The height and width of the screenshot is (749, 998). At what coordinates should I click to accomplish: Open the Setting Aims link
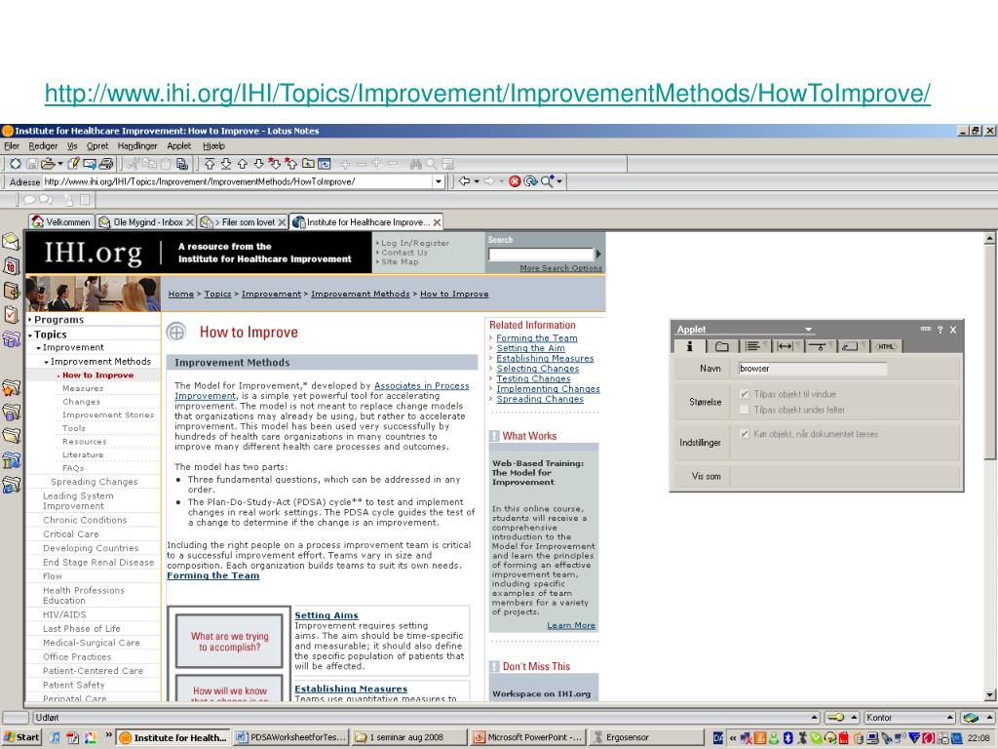pos(326,615)
